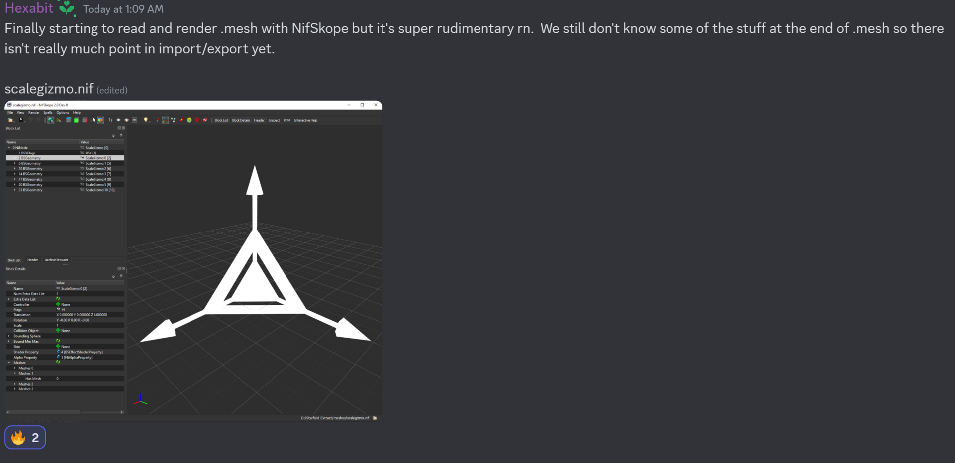Click the green sphere toolbar icon

coord(189,120)
